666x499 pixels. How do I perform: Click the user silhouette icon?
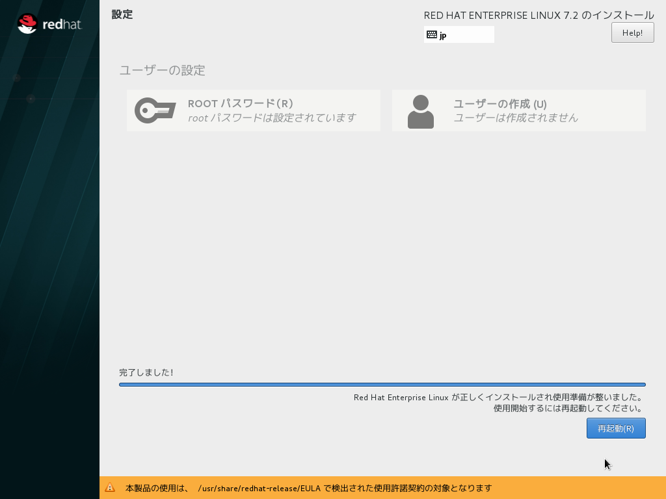pyautogui.click(x=421, y=112)
